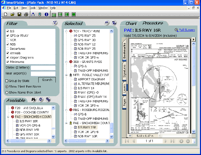Click the binoculars find icon in Available
Screen dimensions: 201x155
[x=33, y=99]
